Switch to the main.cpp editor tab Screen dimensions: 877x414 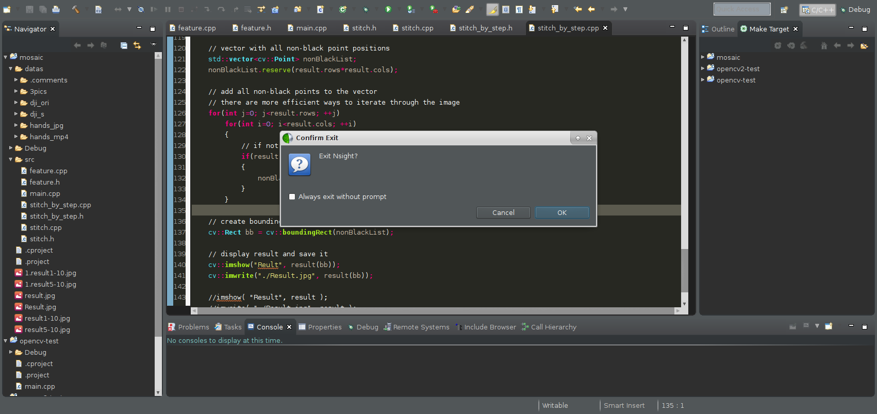[311, 28]
